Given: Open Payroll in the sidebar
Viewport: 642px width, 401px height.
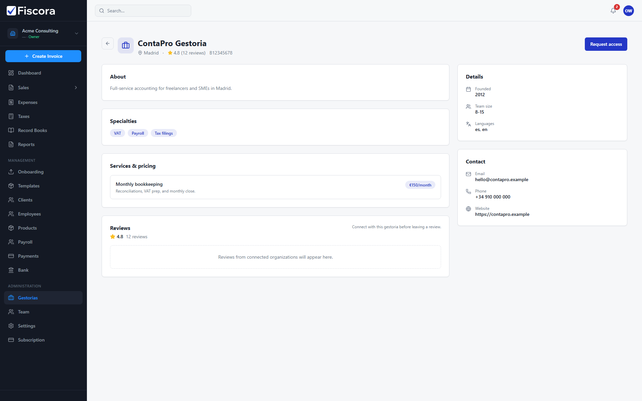Looking at the screenshot, I should [43, 242].
